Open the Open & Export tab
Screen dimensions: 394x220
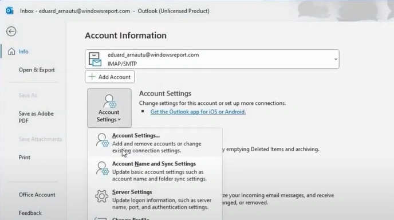(37, 70)
